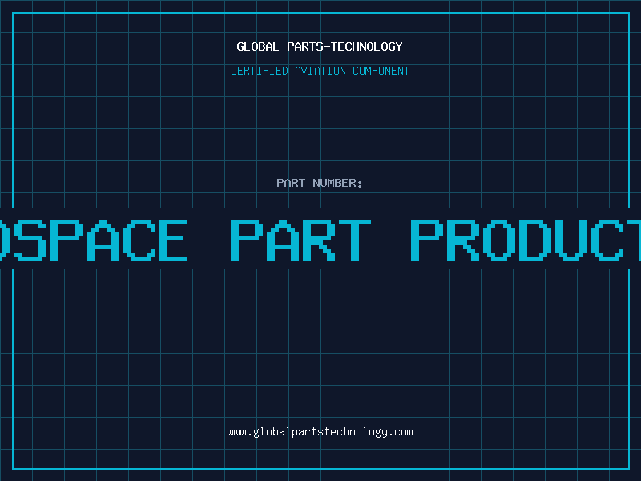Click NUMBER: in the gray label
Screen dimensions: 641x481
click(x=337, y=183)
